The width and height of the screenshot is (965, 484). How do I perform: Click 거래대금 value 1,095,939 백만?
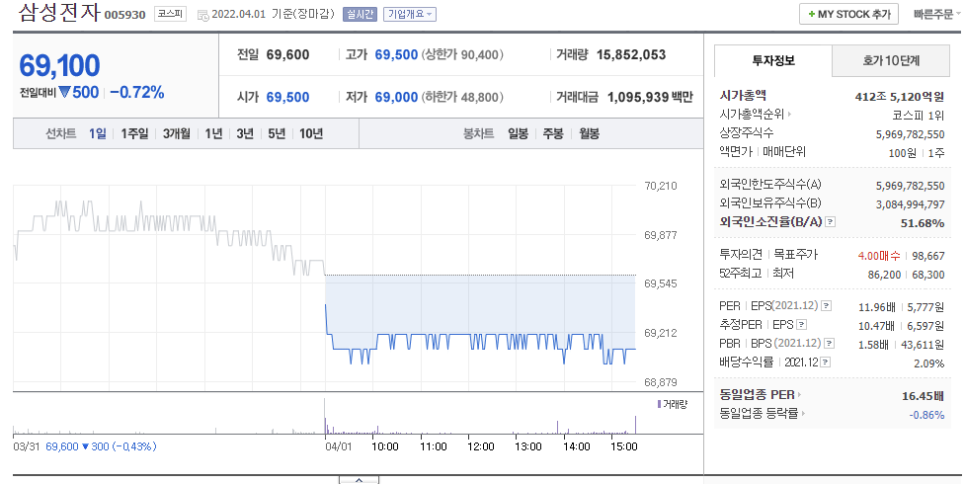650,97
